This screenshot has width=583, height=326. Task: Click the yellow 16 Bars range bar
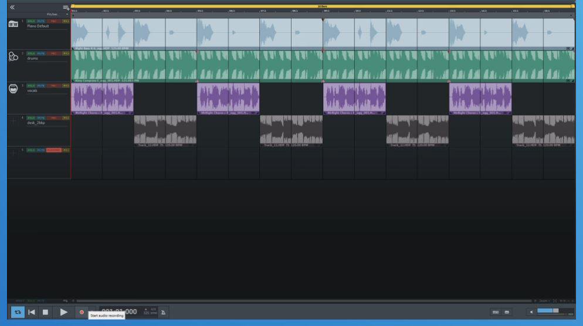pyautogui.click(x=323, y=6)
